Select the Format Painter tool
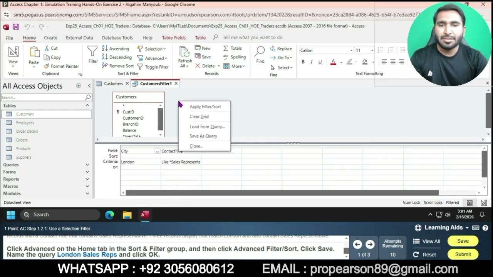The image size is (493, 277). 61,66
